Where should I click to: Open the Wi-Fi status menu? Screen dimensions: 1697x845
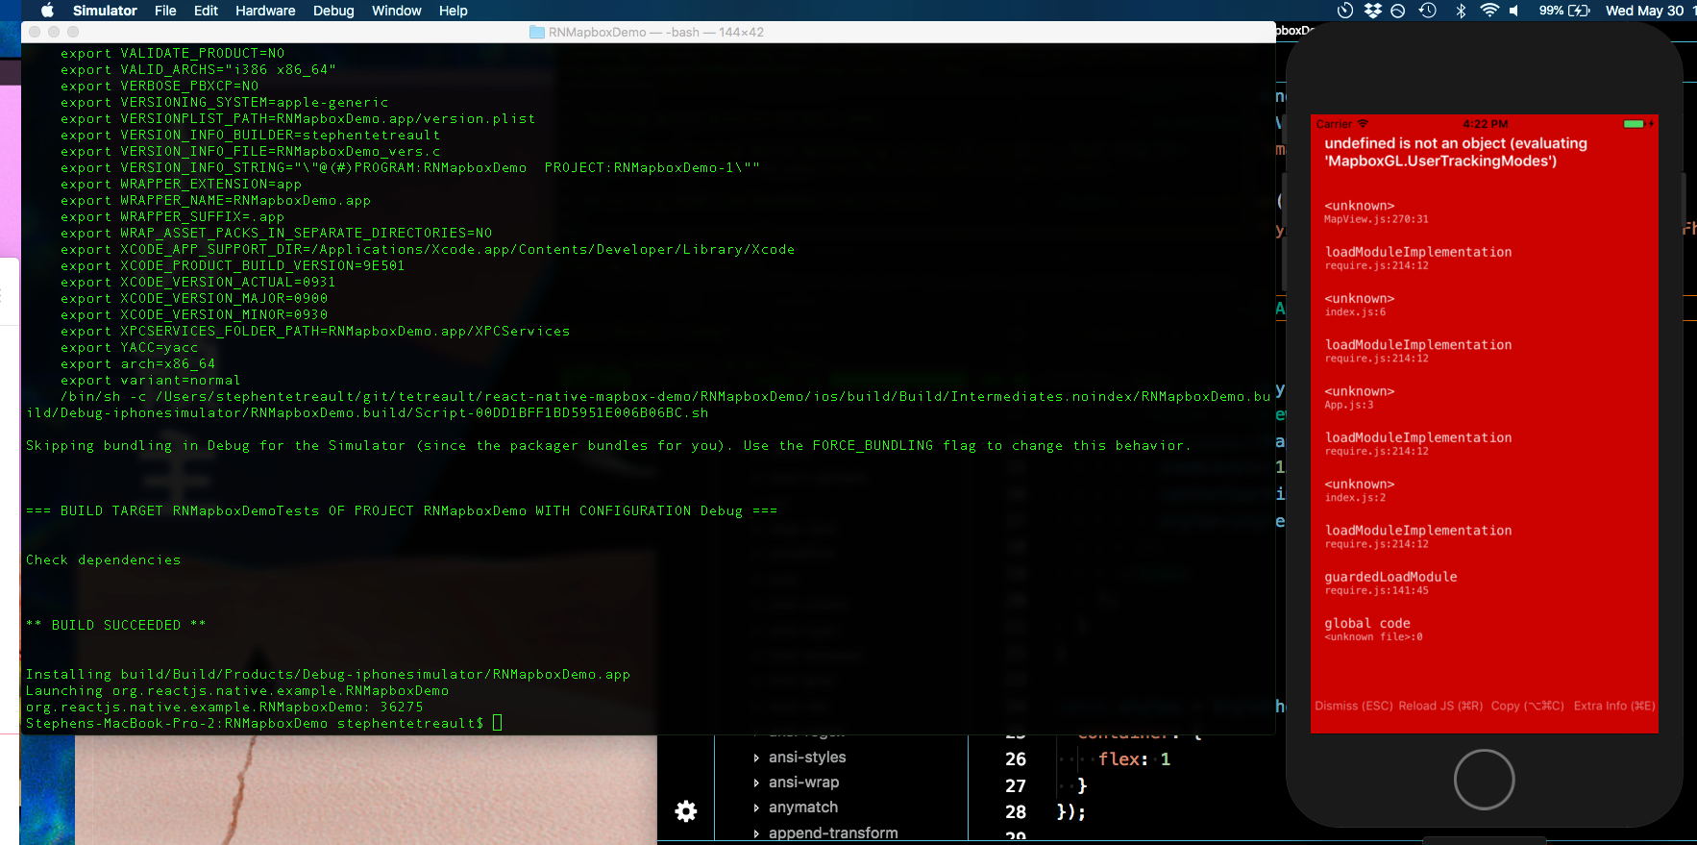click(x=1489, y=11)
